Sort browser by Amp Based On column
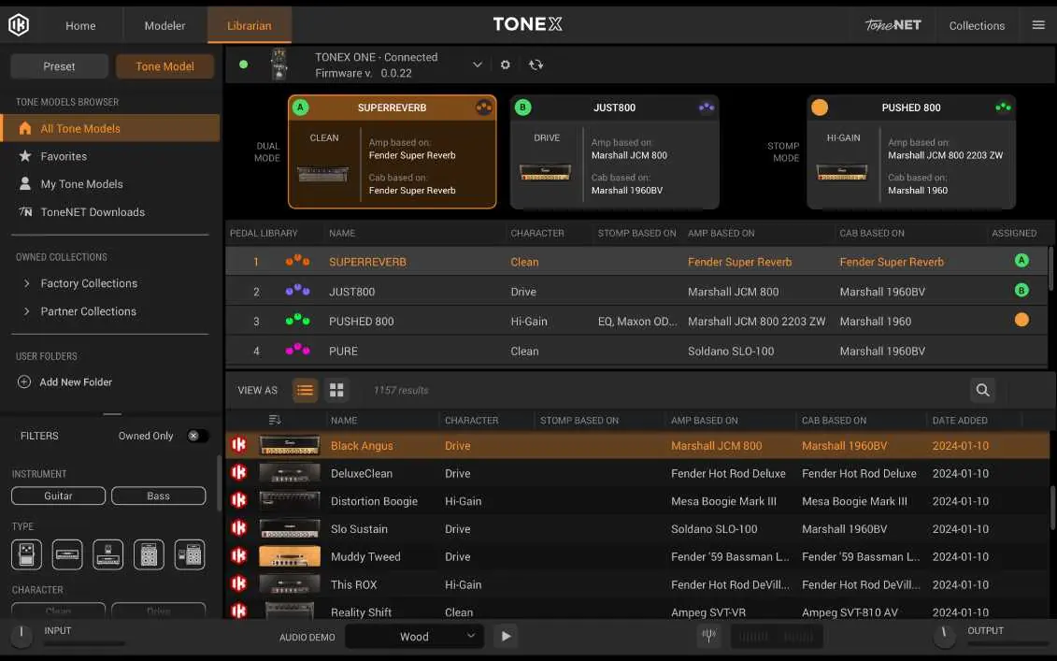Image resolution: width=1057 pixels, height=661 pixels. click(x=705, y=420)
